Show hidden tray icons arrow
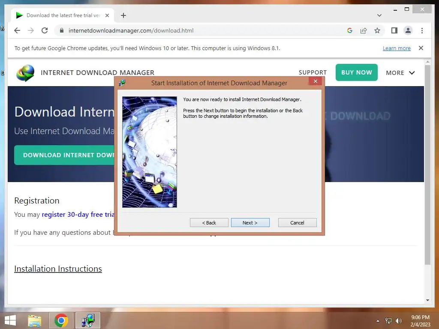 click(x=378, y=321)
